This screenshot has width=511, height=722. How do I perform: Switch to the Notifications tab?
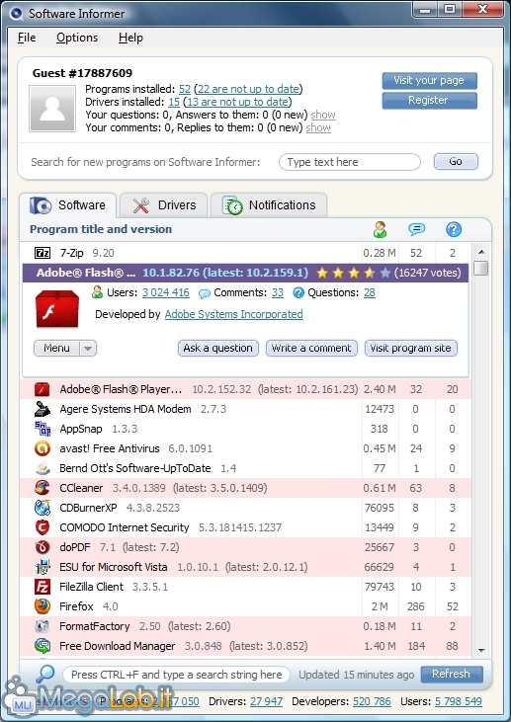(x=269, y=205)
